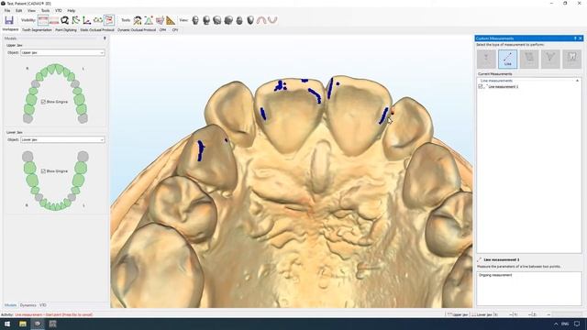Select the first disabled measurement type button
The width and height of the screenshot is (587, 330).
(486, 59)
